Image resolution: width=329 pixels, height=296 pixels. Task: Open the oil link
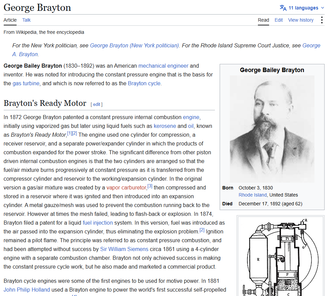191,126
